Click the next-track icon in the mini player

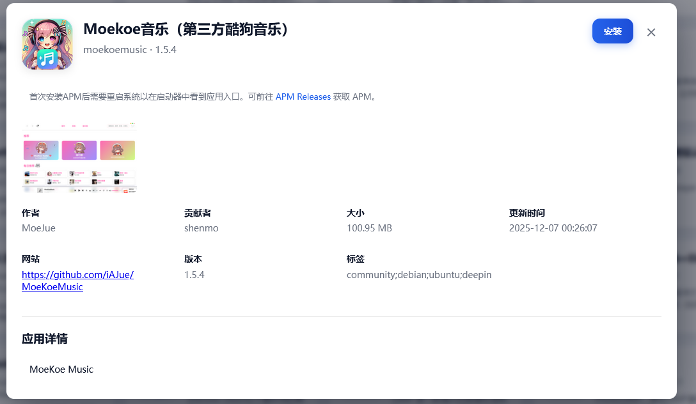point(83,190)
